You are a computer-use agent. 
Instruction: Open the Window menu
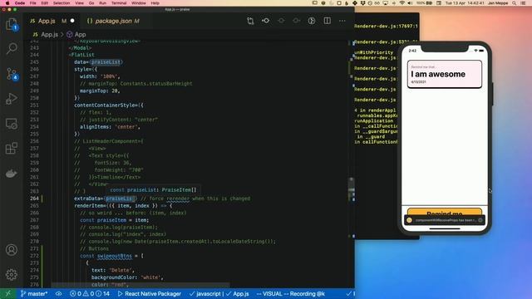[x=139, y=3]
